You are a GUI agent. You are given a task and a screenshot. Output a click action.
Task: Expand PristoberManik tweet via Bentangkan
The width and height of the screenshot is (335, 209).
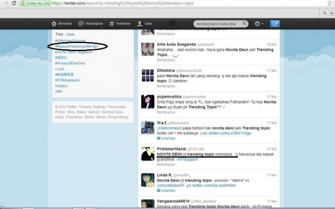click(x=166, y=165)
